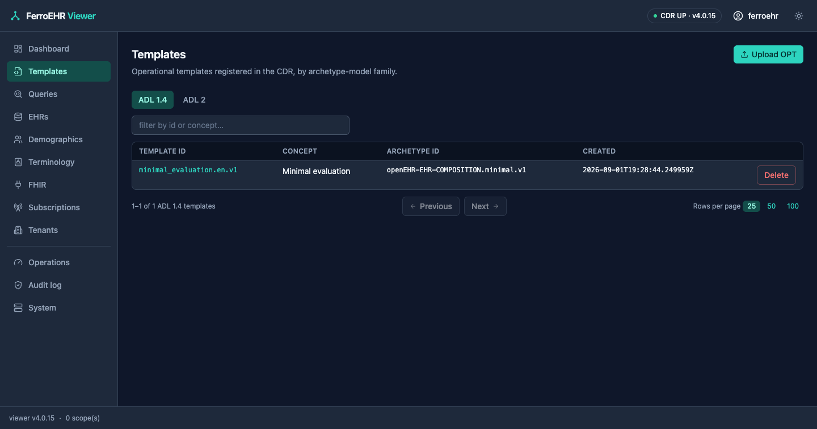Click the Demographics people icon
817x429 pixels.
point(18,139)
